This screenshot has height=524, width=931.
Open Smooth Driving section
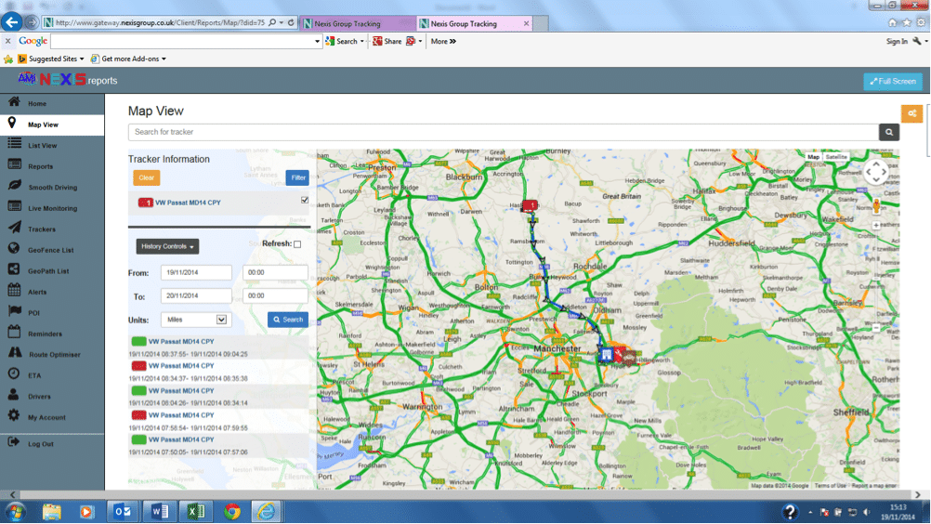pos(52,187)
